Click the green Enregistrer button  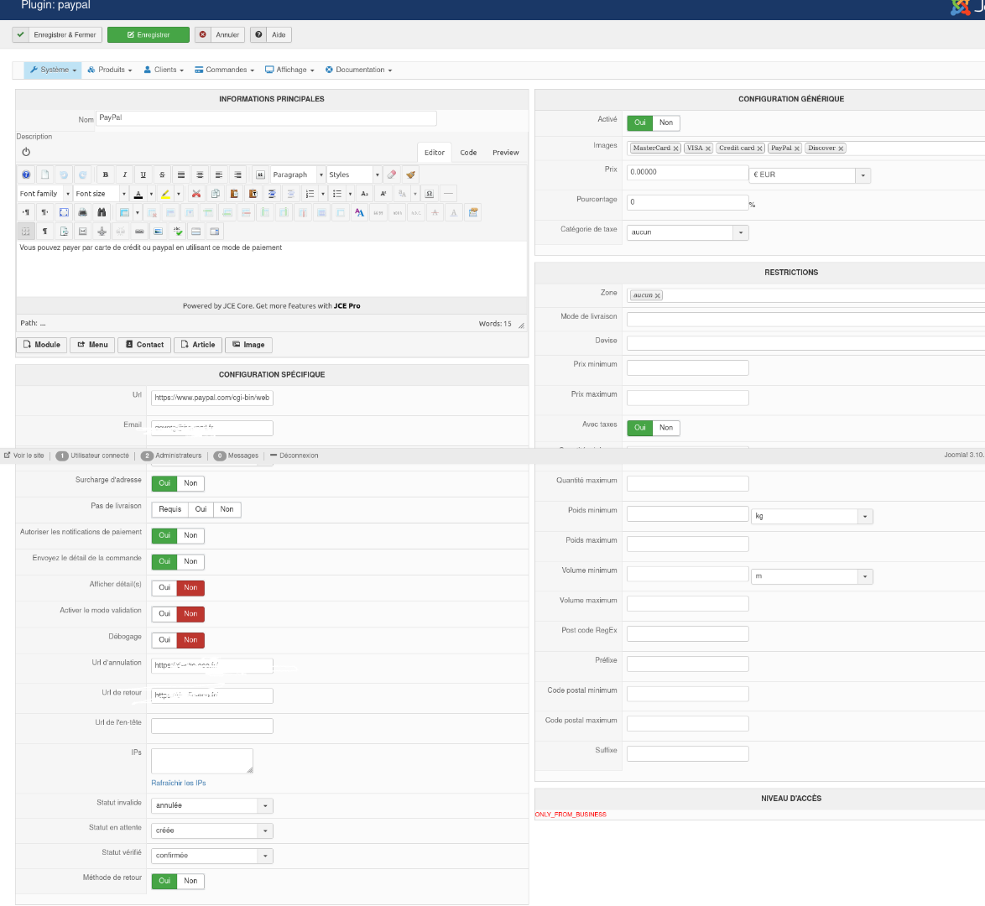pyautogui.click(x=149, y=34)
